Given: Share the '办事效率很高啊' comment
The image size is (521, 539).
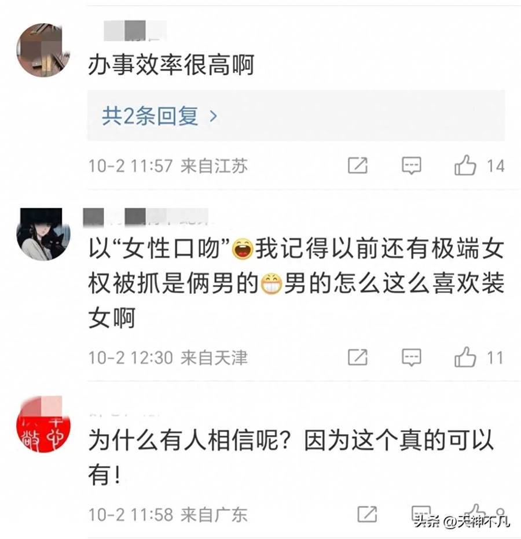Looking at the screenshot, I should click(x=358, y=165).
